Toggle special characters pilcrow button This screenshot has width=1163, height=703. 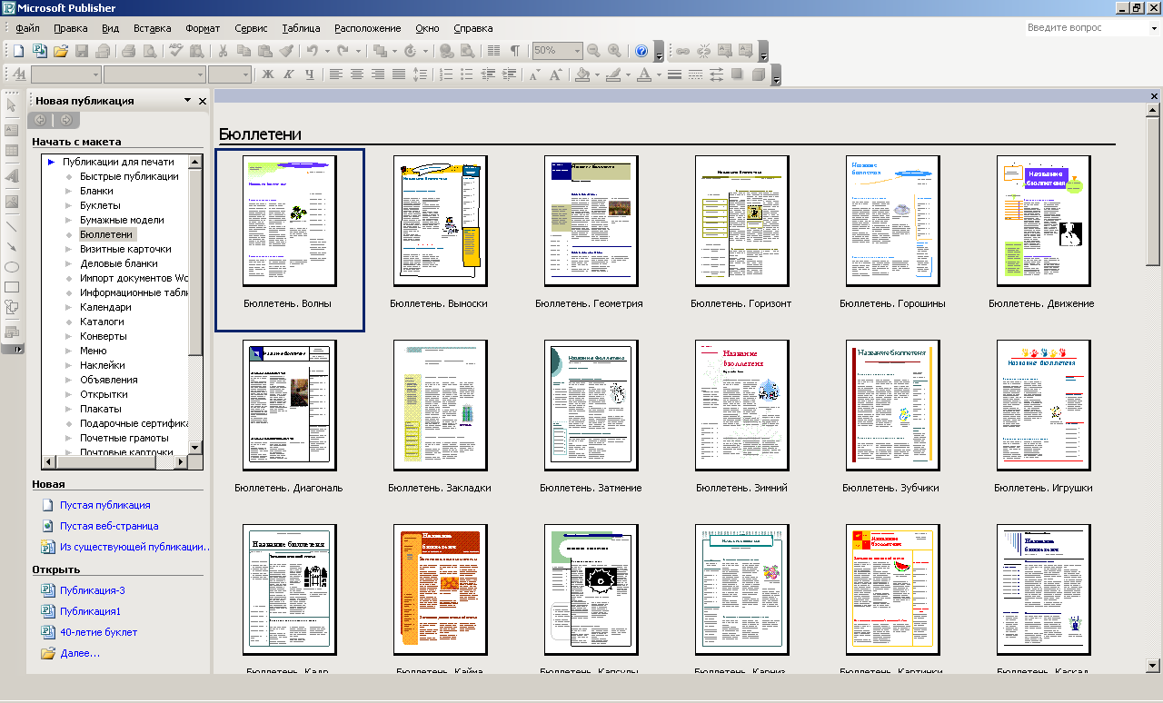coord(515,51)
